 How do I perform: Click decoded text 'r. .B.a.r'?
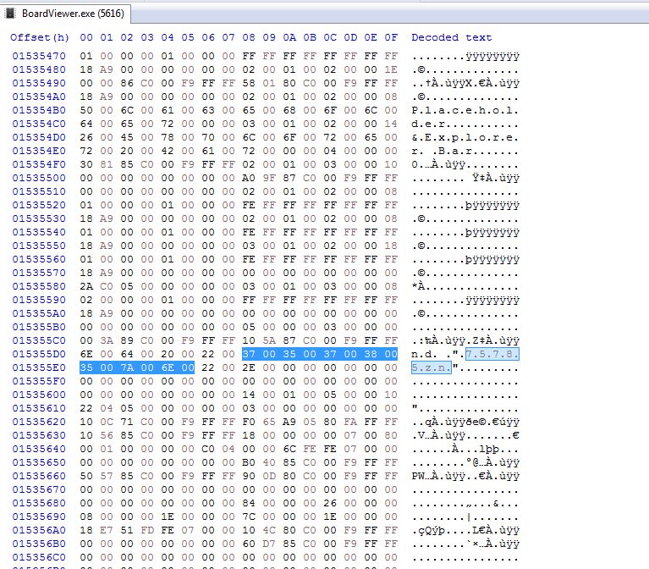(x=442, y=152)
